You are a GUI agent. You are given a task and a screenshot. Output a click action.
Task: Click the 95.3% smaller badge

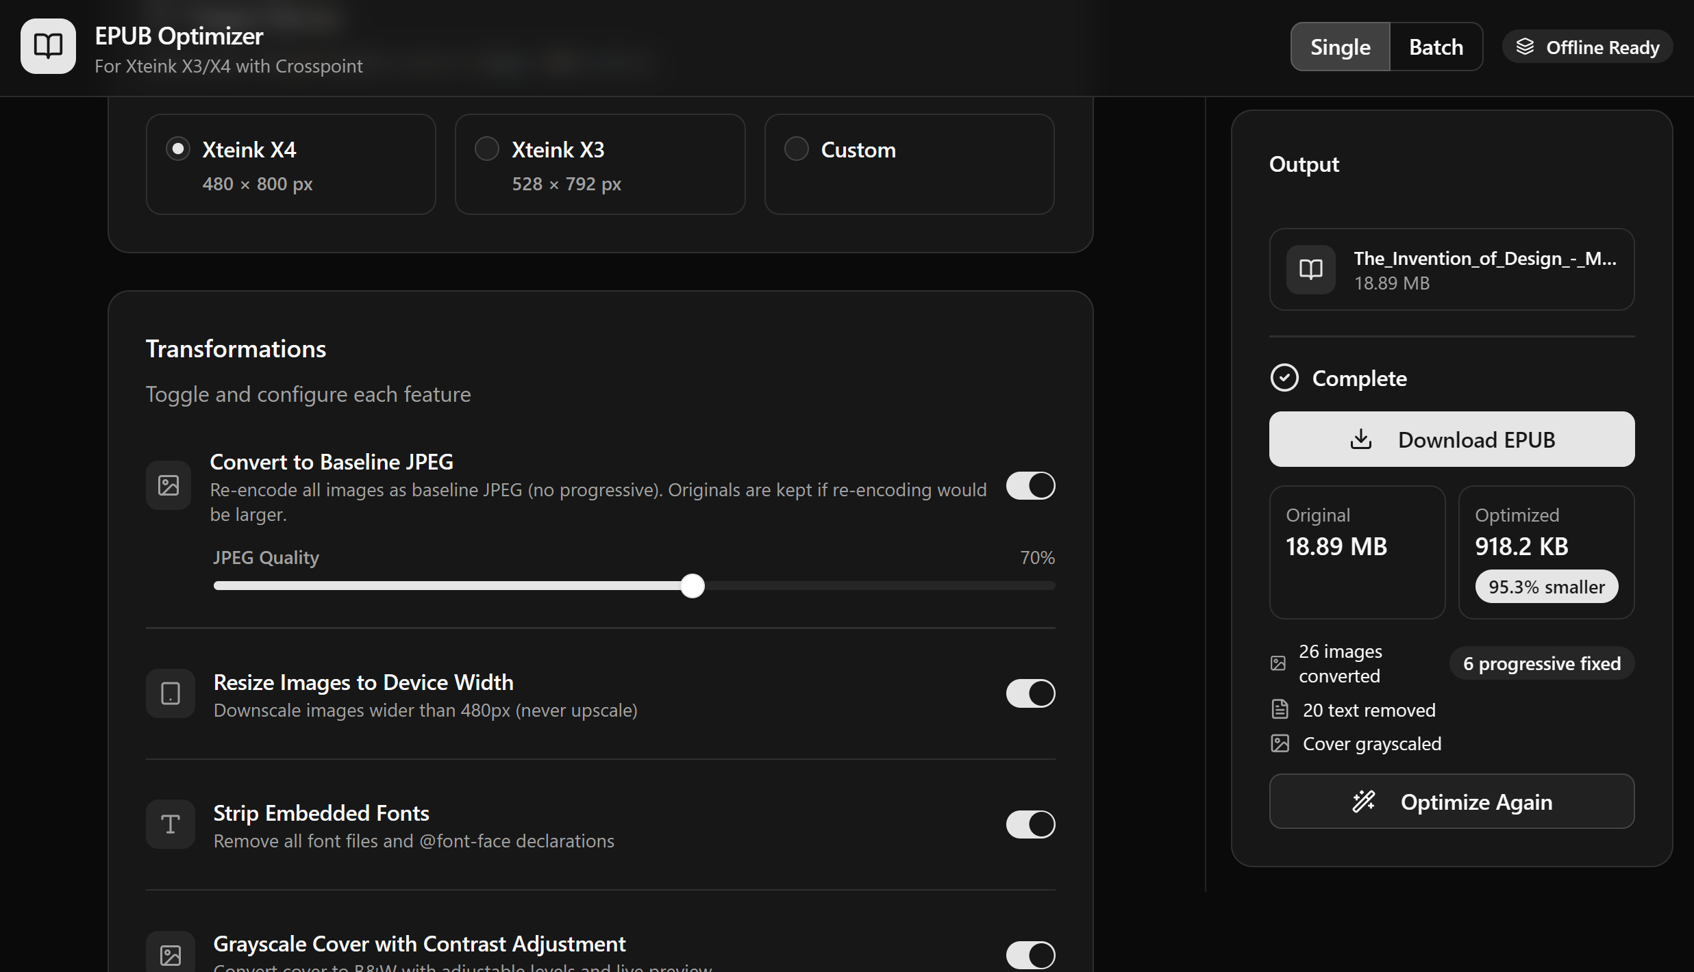[1547, 587]
